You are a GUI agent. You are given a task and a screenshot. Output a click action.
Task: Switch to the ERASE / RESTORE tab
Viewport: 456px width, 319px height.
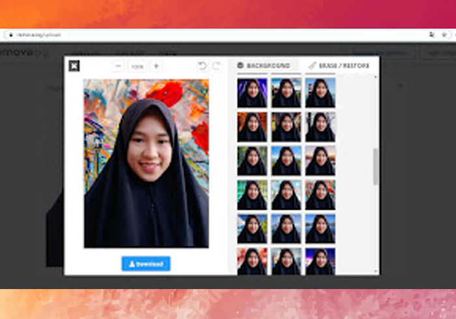[339, 66]
